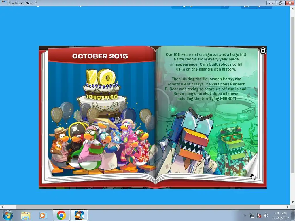Click the vertical scrollbar down arrow
The height and width of the screenshot is (221, 295).
292,202
